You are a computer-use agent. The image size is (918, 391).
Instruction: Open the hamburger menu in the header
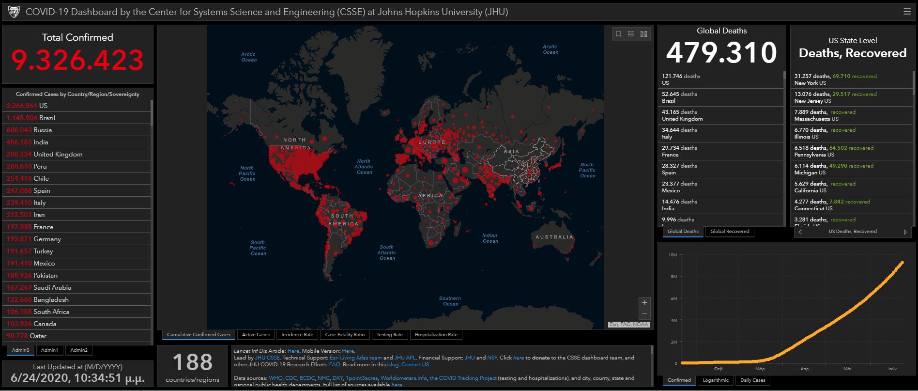[x=907, y=12]
